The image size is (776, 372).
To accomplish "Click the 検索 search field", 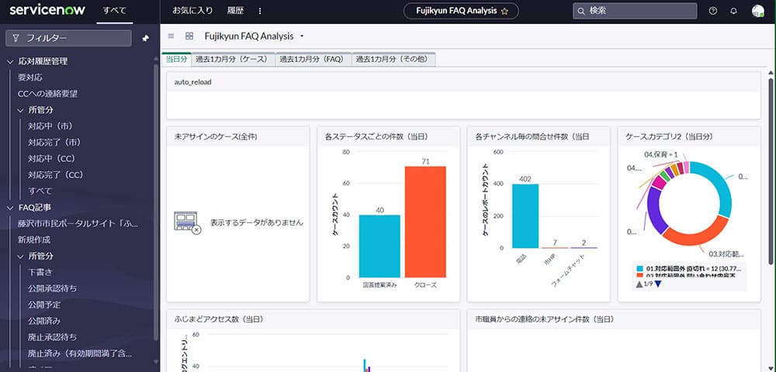I will point(635,11).
